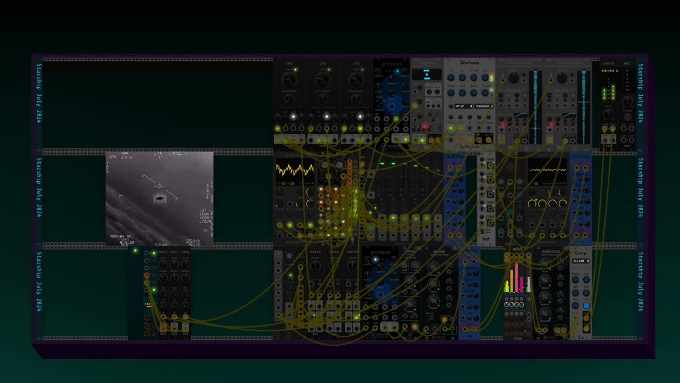The height and width of the screenshot is (383, 680).
Task: Click large dark knob on first gray sampler
Action: [x=513, y=78]
